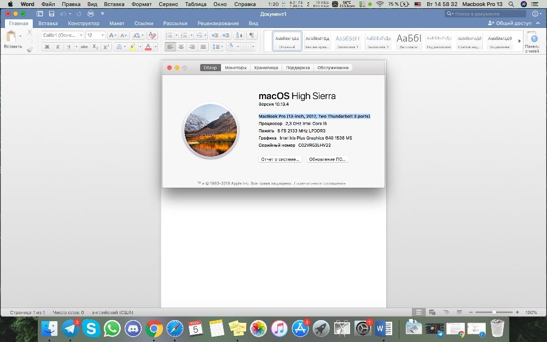This screenshot has width=547, height=342.
Task: Click the Save document icon in title bar
Action: click(51, 14)
